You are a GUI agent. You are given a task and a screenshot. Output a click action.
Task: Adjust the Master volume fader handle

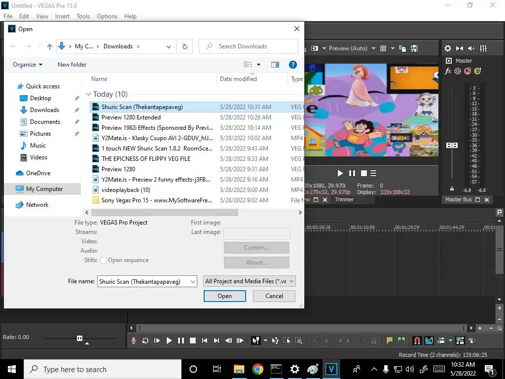tap(452, 146)
